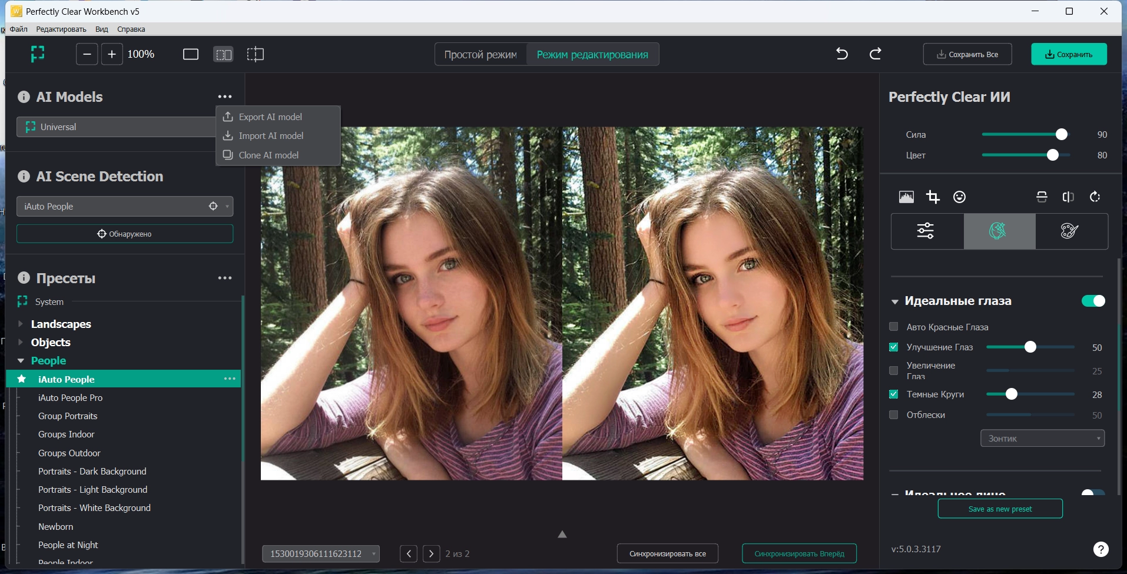Switch to Простой режим tab
The height and width of the screenshot is (574, 1127).
pyautogui.click(x=480, y=55)
